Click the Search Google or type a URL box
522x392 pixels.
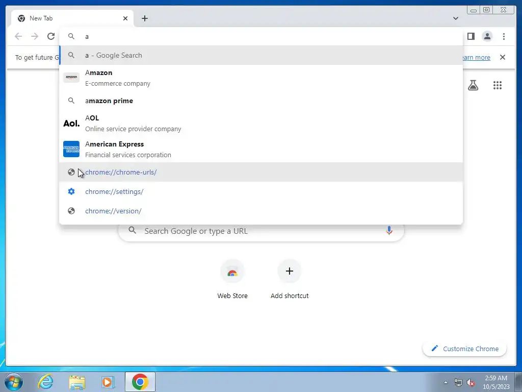[x=262, y=231]
